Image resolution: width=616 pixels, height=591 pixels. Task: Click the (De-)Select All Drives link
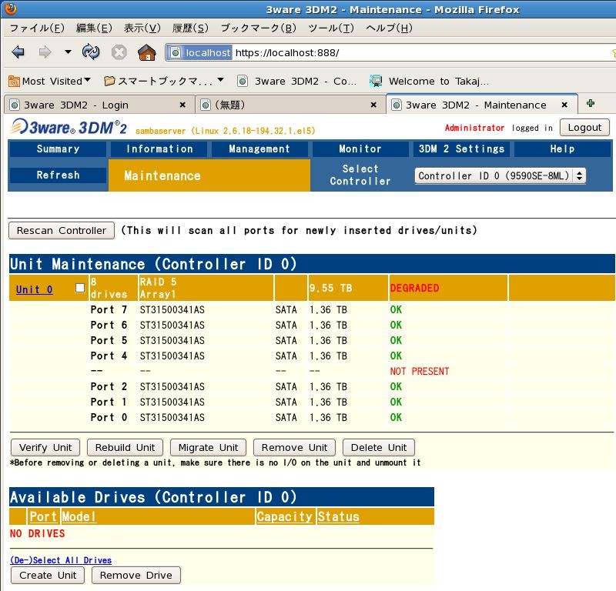(x=61, y=560)
